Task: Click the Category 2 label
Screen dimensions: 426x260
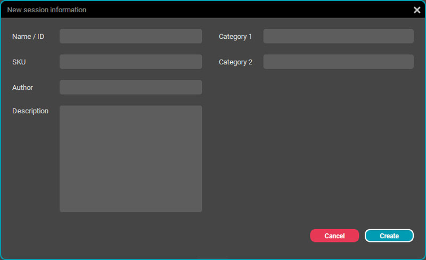Action: coord(235,62)
